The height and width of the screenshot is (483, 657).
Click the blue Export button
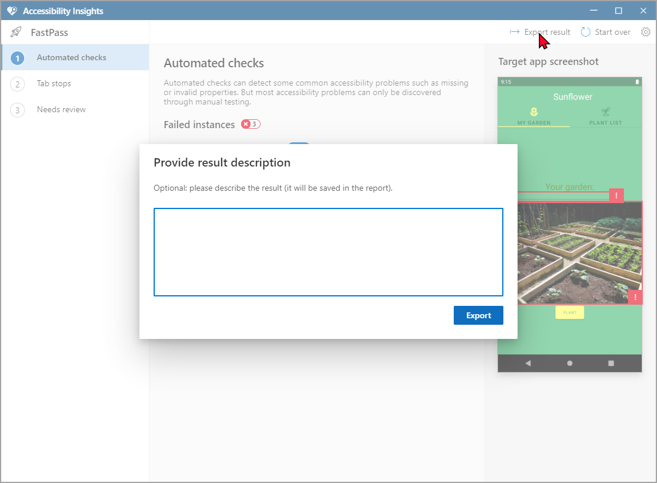(x=478, y=315)
